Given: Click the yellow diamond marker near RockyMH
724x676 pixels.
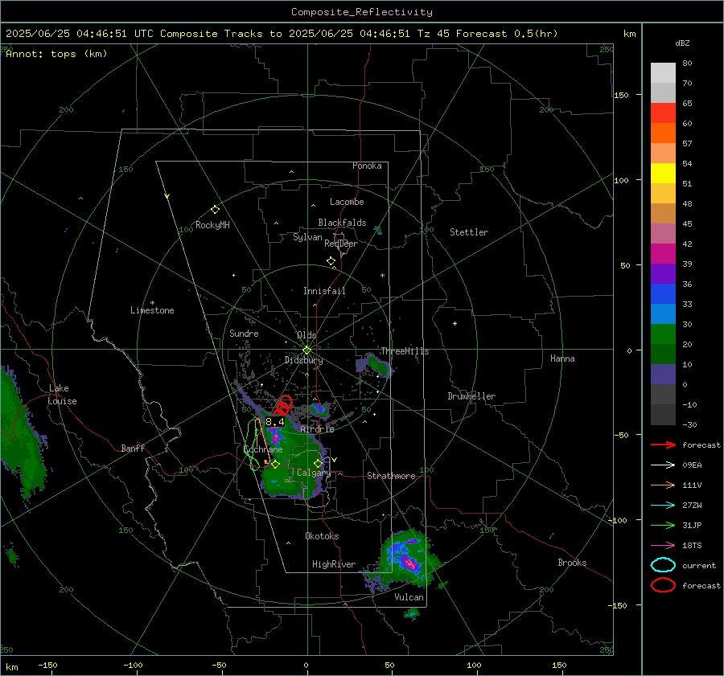Looking at the screenshot, I should (x=215, y=210).
